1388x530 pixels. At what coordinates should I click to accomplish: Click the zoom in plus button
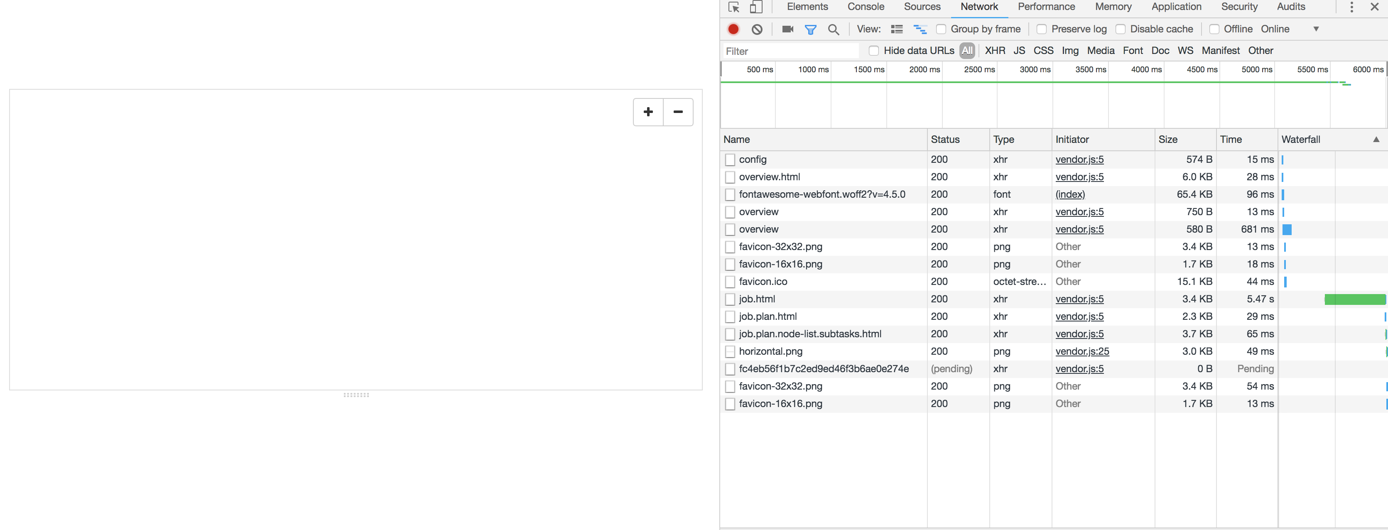coord(648,112)
